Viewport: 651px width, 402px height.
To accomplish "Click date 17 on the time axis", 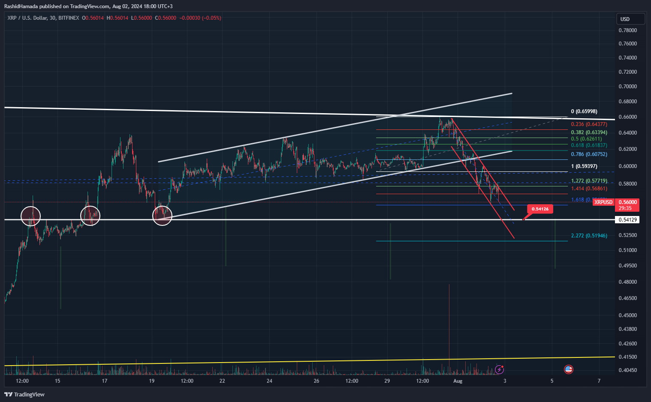I will [x=104, y=381].
